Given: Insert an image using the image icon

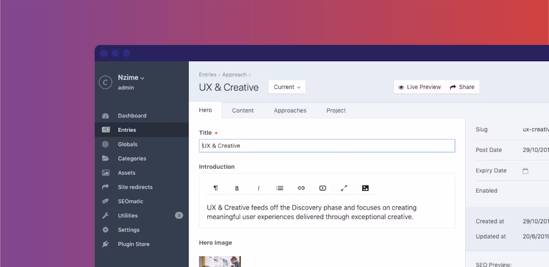Looking at the screenshot, I should coord(365,188).
